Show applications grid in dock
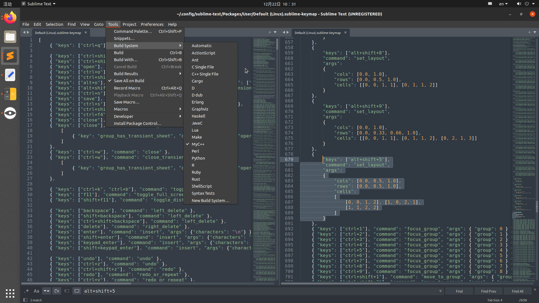The height and width of the screenshot is (303, 539). pyautogui.click(x=10, y=293)
